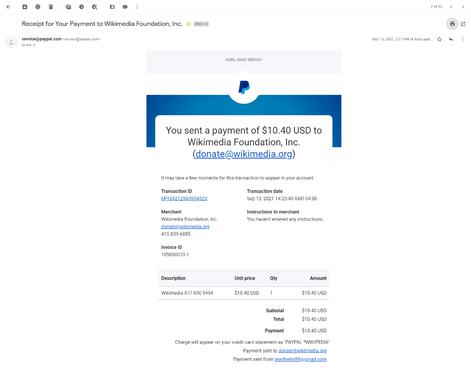Click the 'Qty' column header

273,278
